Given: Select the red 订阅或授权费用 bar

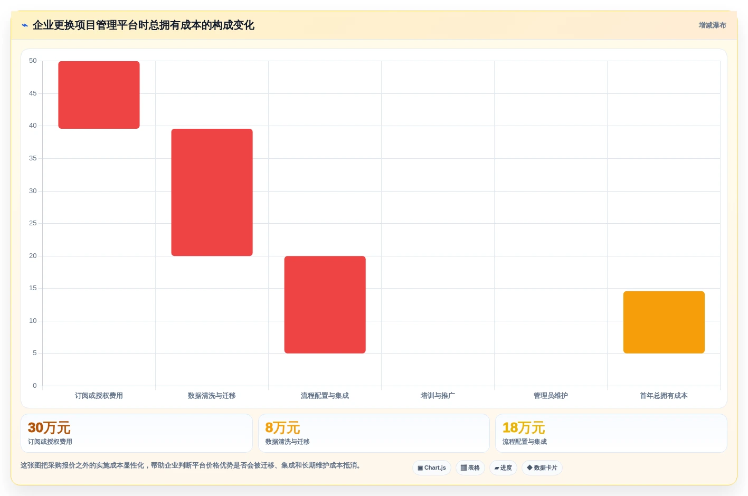Looking at the screenshot, I should [x=99, y=95].
